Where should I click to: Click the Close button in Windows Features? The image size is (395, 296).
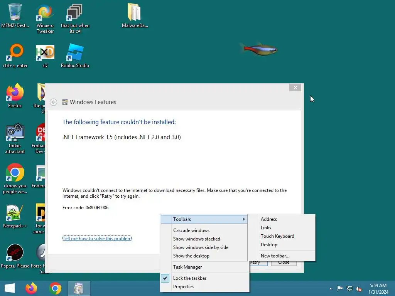284,262
